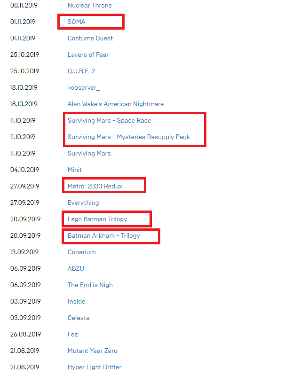
Task: Click the Fez link
Action: 73,334
